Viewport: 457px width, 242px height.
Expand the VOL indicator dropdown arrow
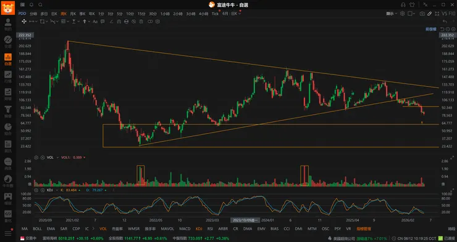(57, 158)
